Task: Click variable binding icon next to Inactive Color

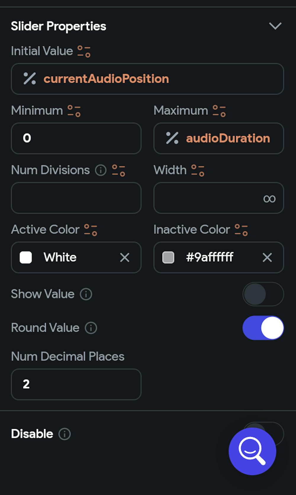Action: [241, 230]
